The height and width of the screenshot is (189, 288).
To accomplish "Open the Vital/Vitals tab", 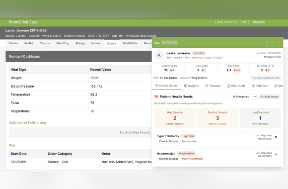I will coord(130,43).
